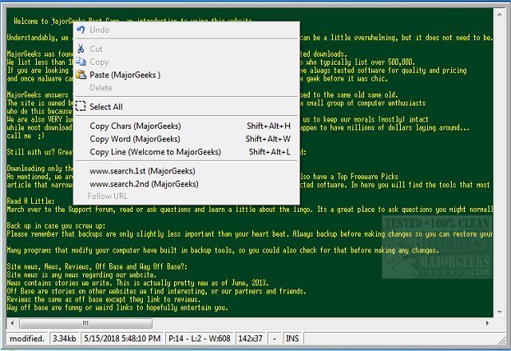Choose Cut text in the context menu
Screen dimensions: 511x351
point(96,49)
